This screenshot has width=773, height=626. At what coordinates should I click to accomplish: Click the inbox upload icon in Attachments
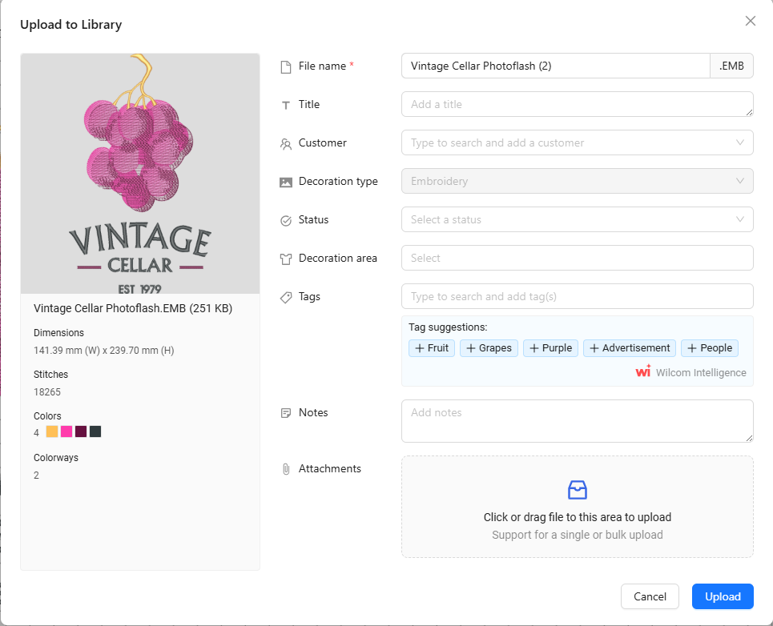[577, 490]
